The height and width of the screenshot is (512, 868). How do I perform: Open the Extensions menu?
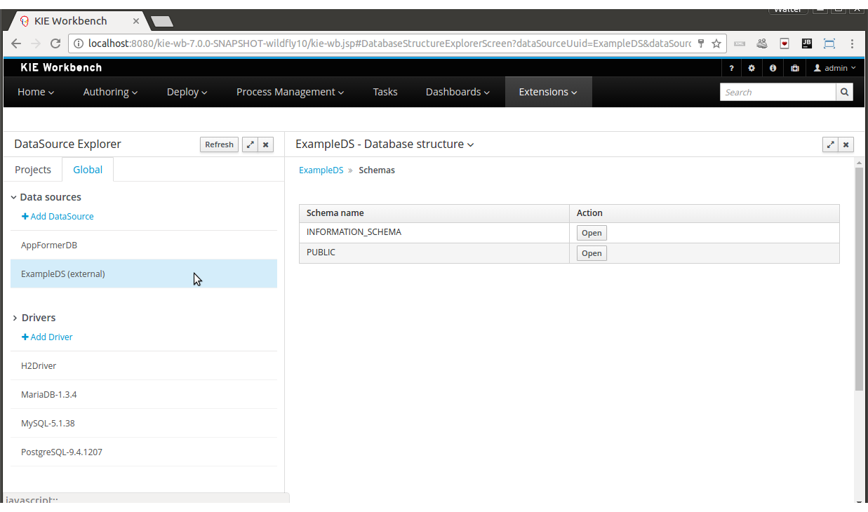[x=548, y=92]
